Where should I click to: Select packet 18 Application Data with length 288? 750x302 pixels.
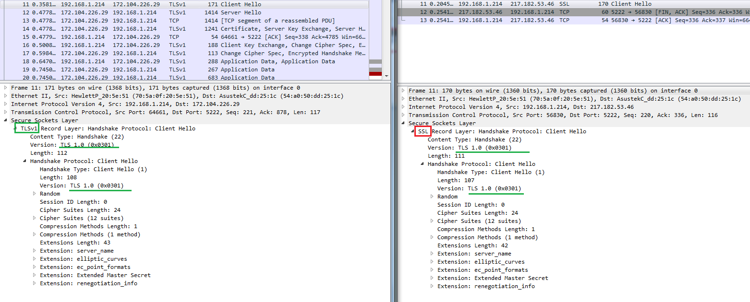point(184,61)
